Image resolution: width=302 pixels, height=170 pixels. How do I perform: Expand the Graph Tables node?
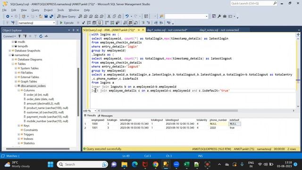(16, 82)
